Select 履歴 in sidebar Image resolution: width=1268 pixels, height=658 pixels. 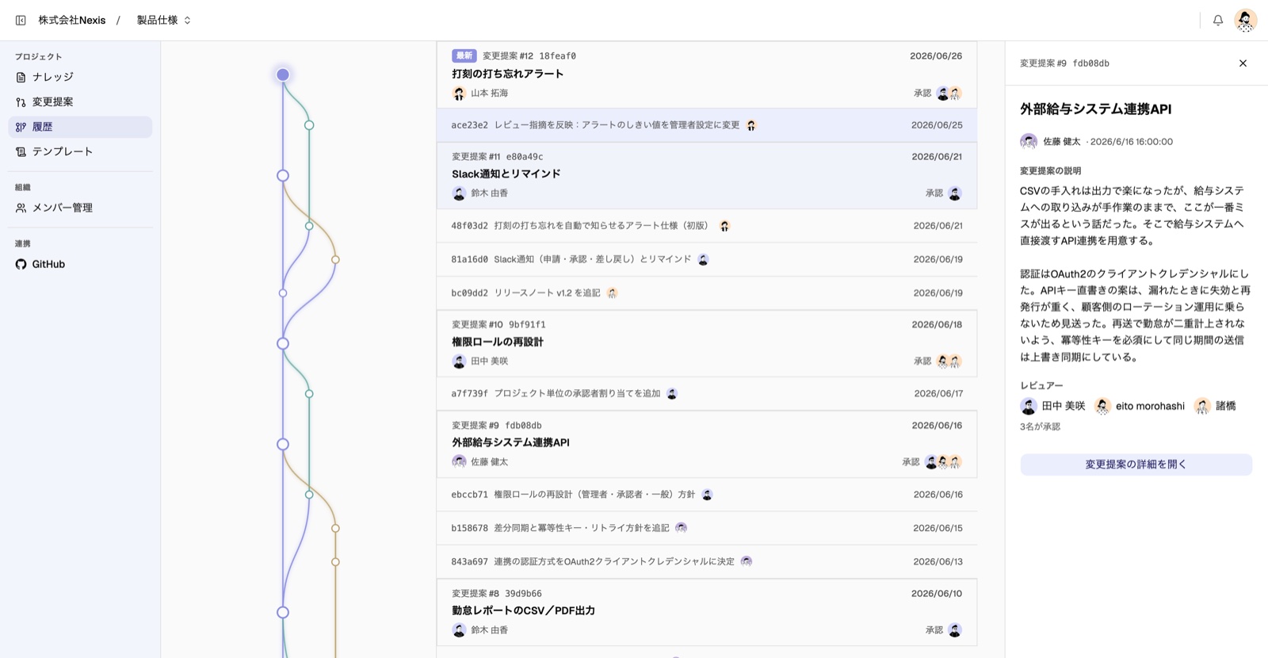click(80, 127)
